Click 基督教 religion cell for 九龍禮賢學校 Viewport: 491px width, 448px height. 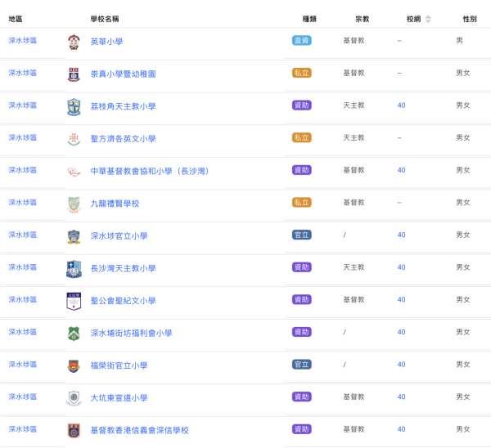[354, 203]
